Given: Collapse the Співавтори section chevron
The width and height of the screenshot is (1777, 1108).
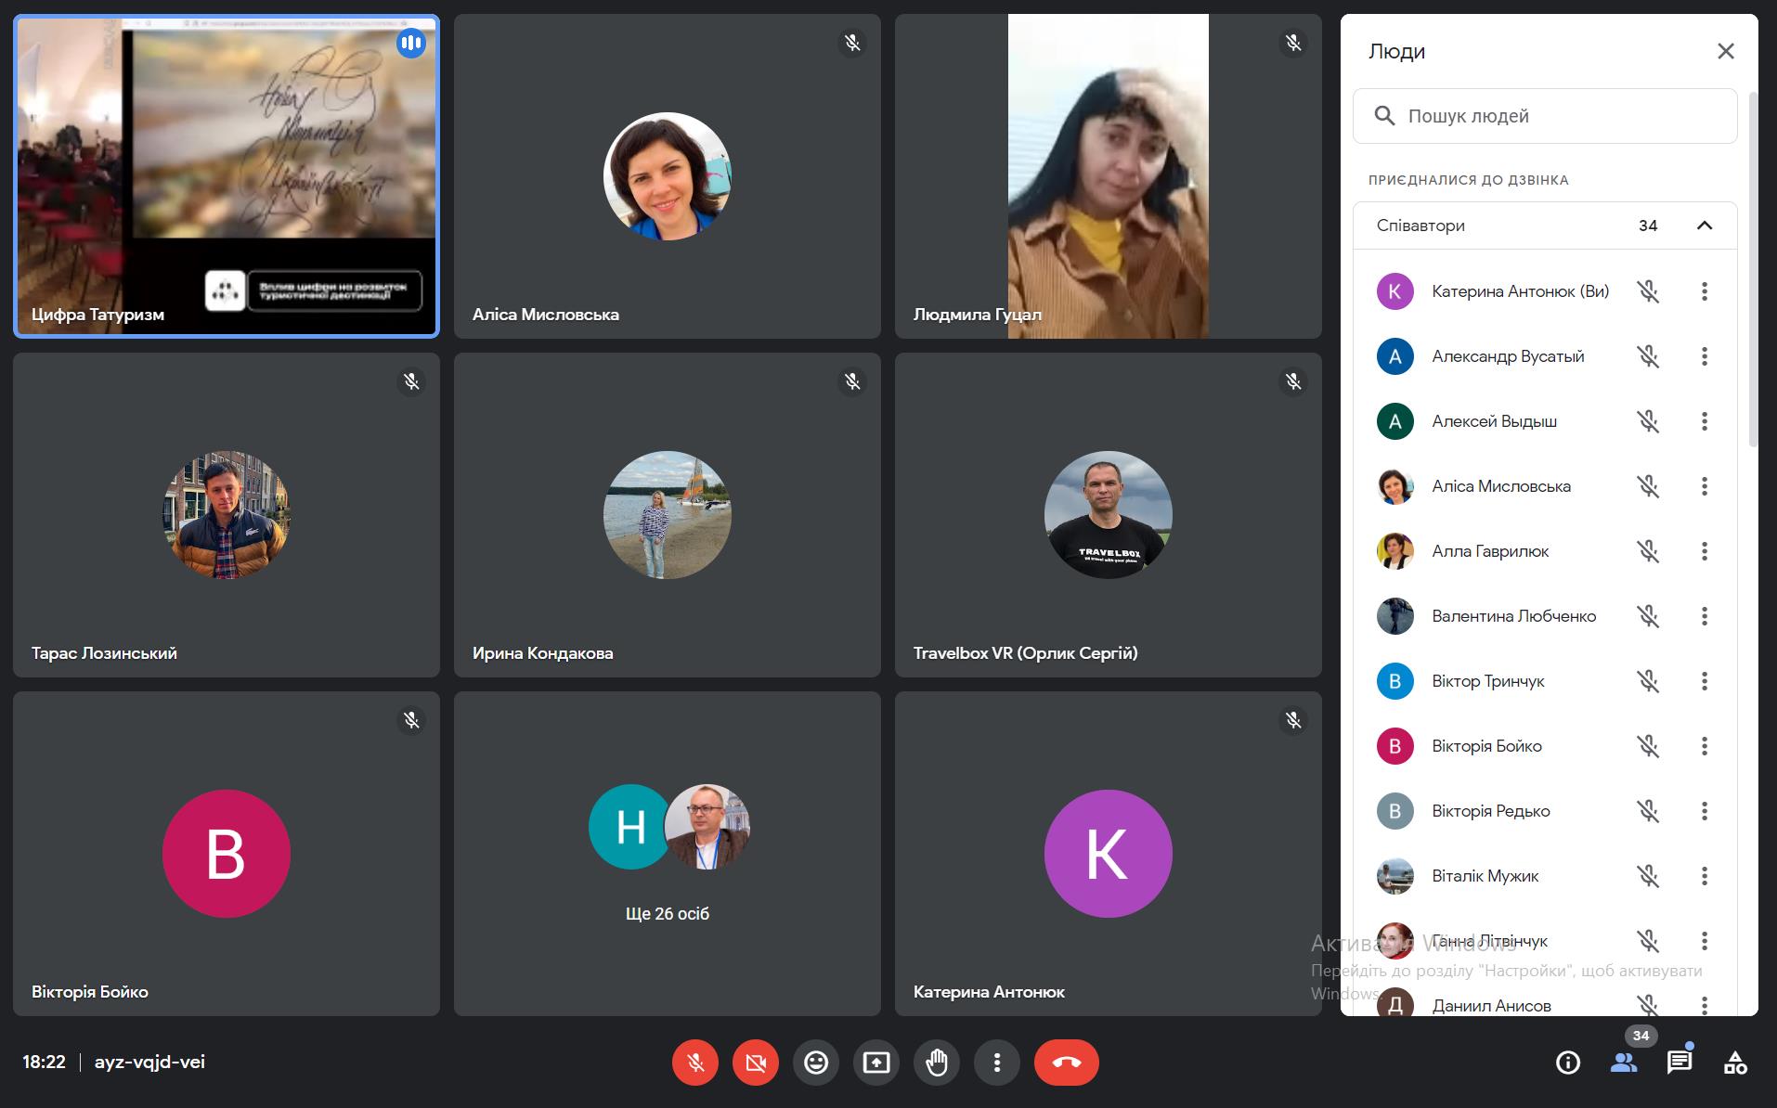Looking at the screenshot, I should pyautogui.click(x=1704, y=225).
